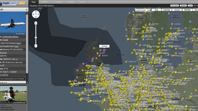Click the zoom slider handle
Viewport: 198px width, 111px height.
36,37
